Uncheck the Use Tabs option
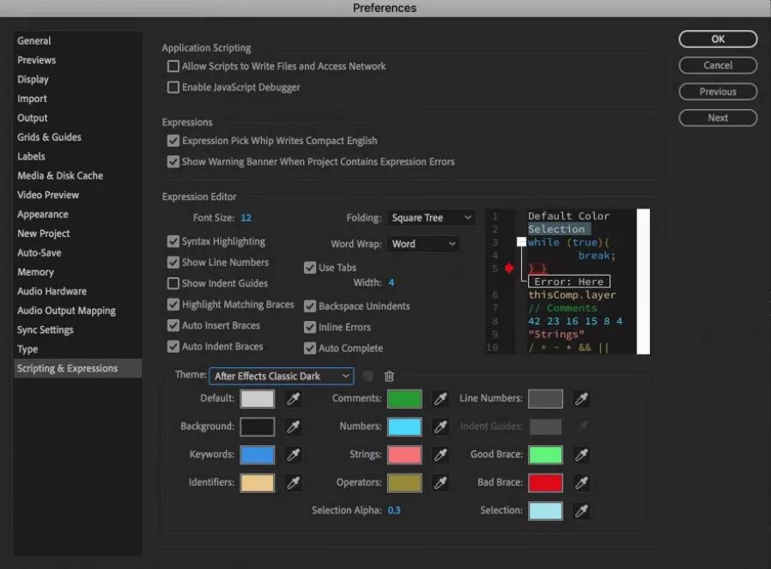 click(x=310, y=267)
